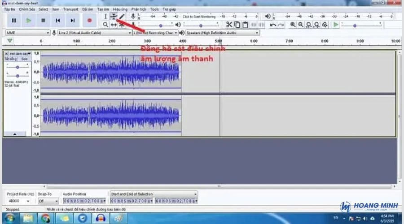
Task: Click the selection end time field
Action: coord(176,201)
